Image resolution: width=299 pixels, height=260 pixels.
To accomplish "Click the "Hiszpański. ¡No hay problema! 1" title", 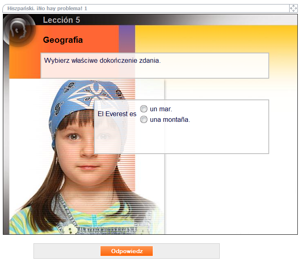I will 47,9.
